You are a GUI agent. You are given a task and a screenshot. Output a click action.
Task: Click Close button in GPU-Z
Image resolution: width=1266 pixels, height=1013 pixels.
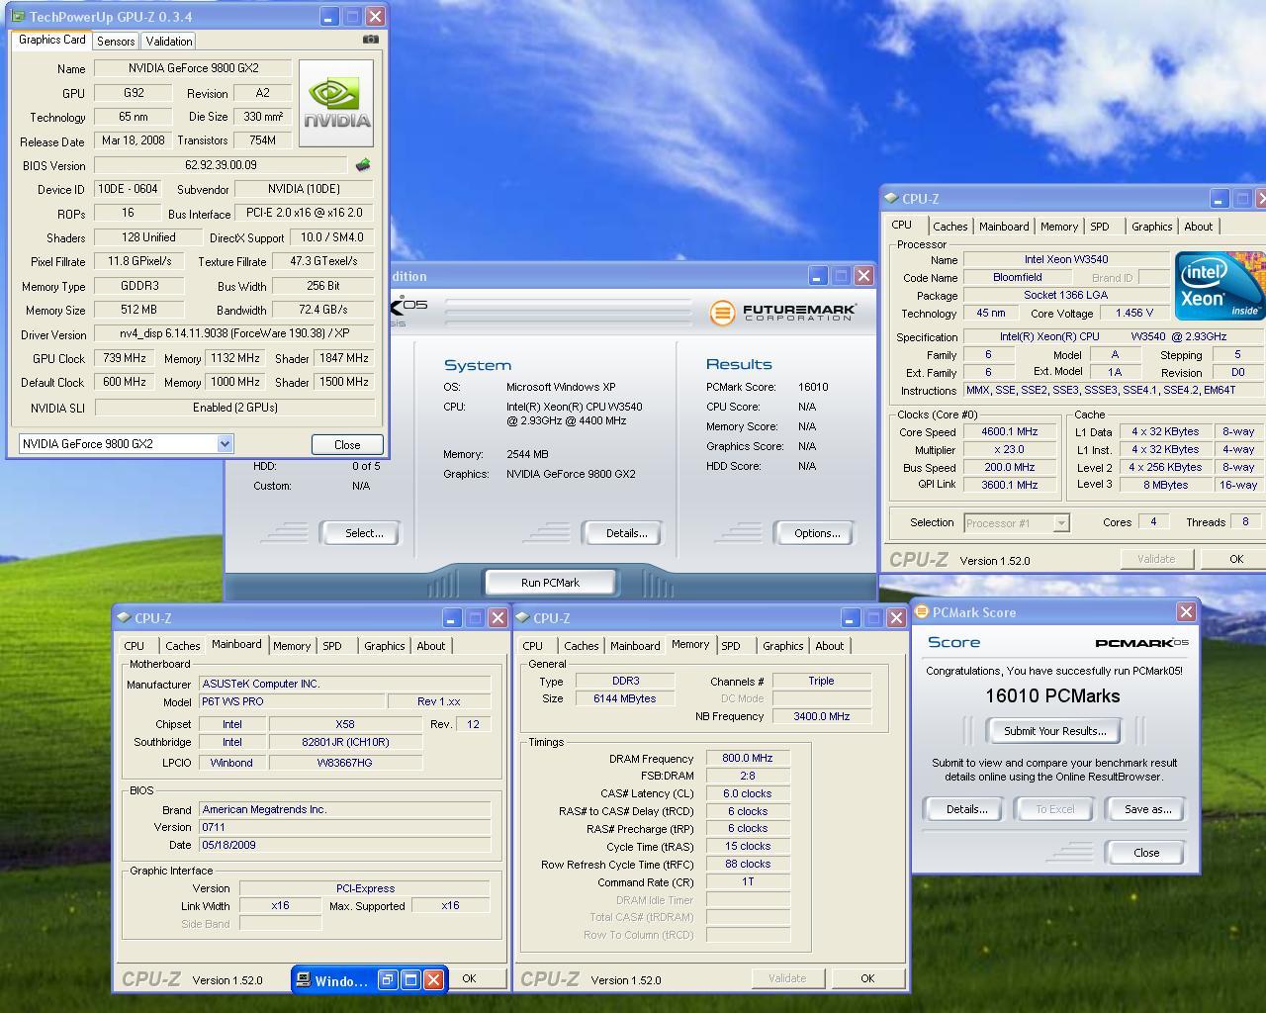(x=347, y=445)
